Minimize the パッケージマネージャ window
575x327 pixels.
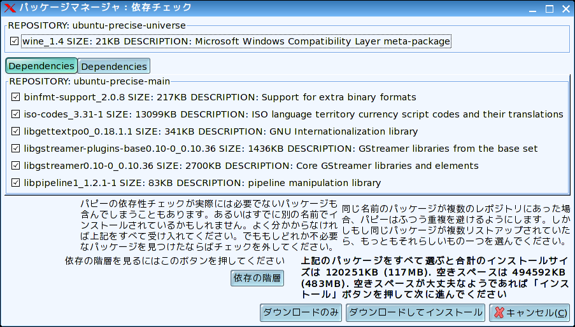coord(533,9)
